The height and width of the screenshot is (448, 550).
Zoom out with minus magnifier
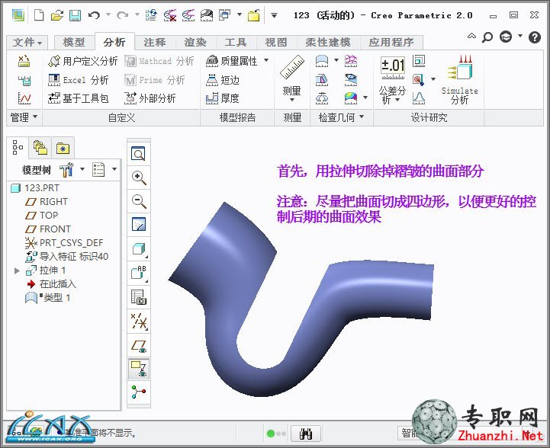[139, 201]
